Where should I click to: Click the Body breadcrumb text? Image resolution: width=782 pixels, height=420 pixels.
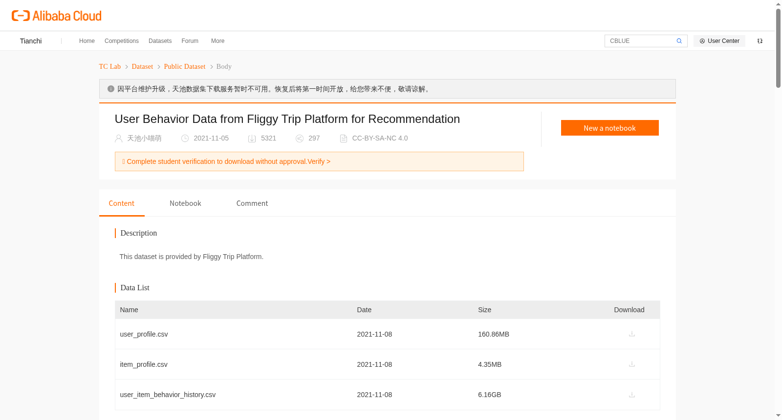tap(224, 66)
